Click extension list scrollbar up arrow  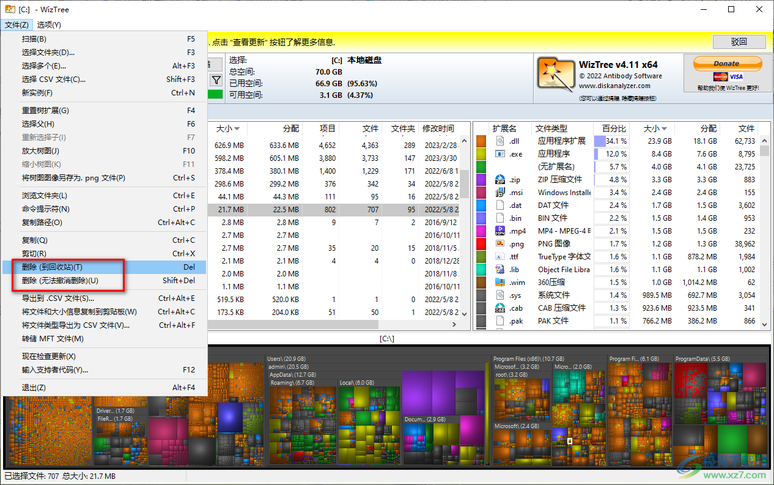click(x=765, y=141)
